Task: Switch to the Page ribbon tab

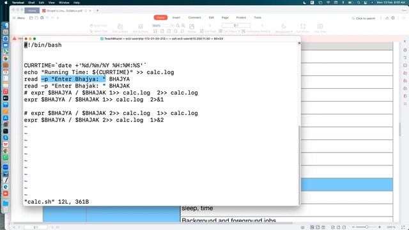Action: pyautogui.click(x=225, y=17)
